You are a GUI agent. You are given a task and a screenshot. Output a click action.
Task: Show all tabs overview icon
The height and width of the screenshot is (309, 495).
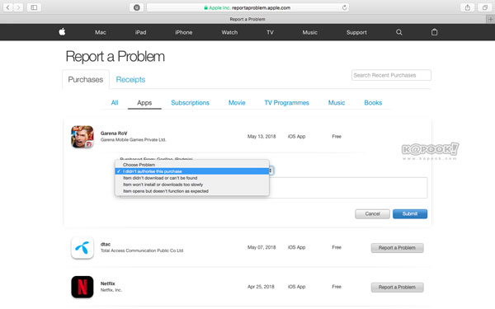485,7
